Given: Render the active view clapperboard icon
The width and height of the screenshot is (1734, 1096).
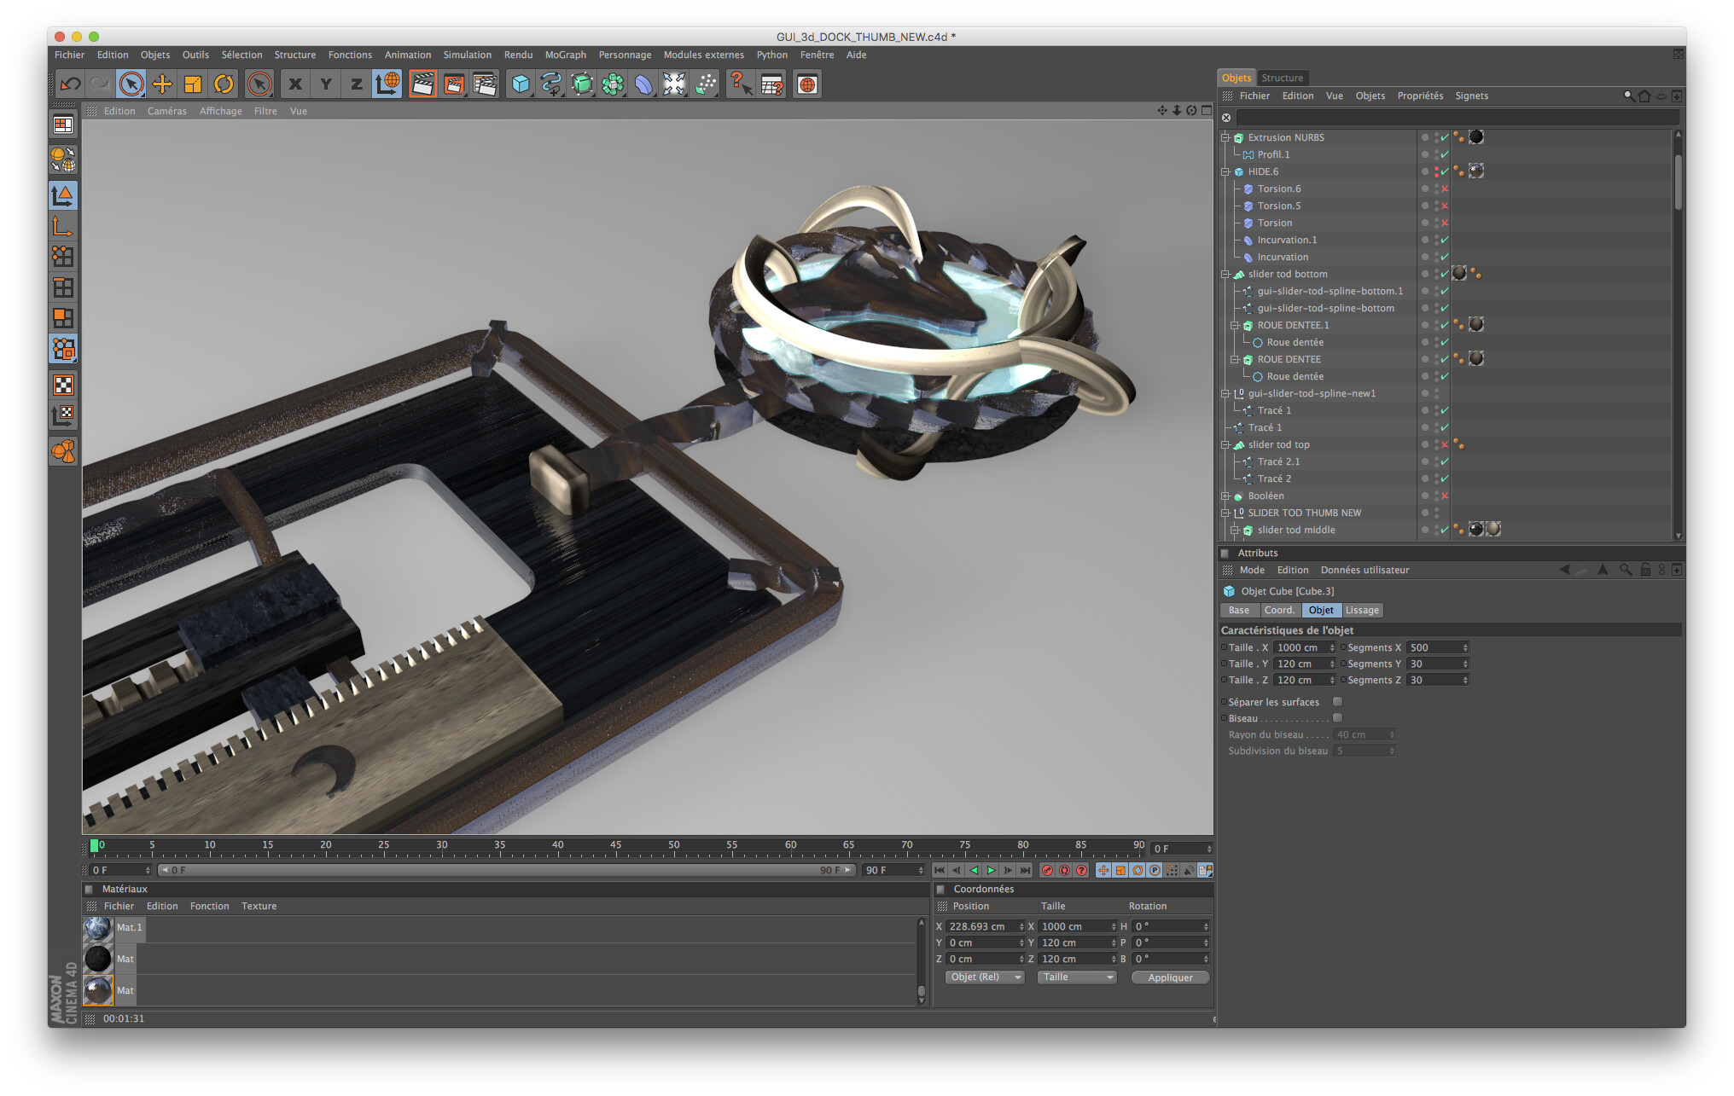Looking at the screenshot, I should (x=422, y=84).
